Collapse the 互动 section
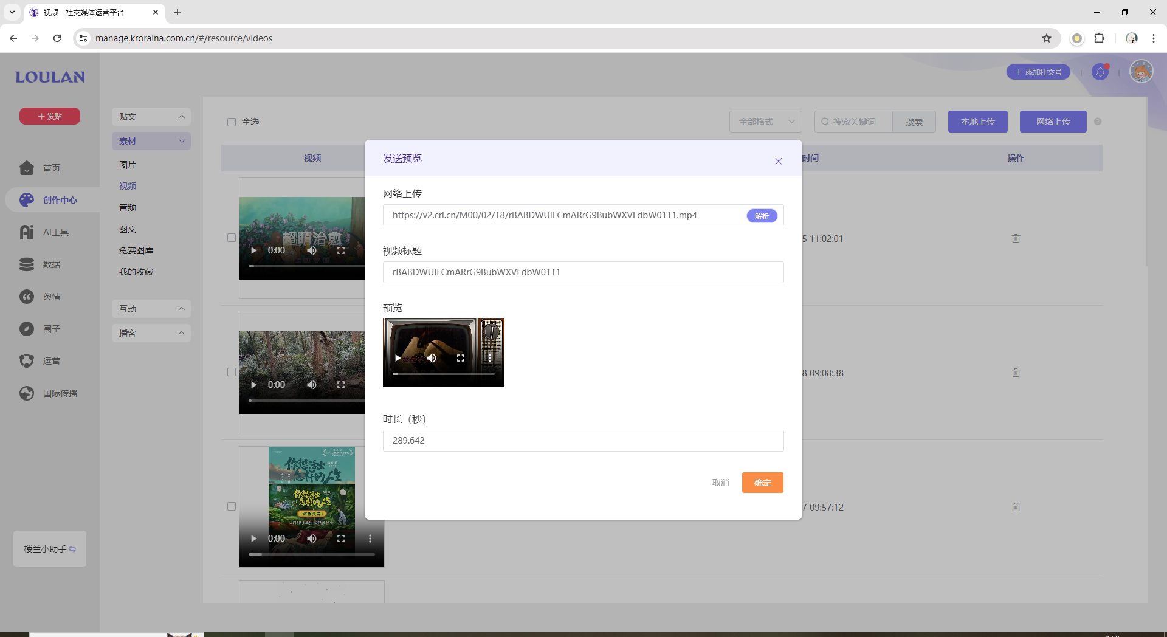This screenshot has height=637, width=1167. click(x=151, y=309)
